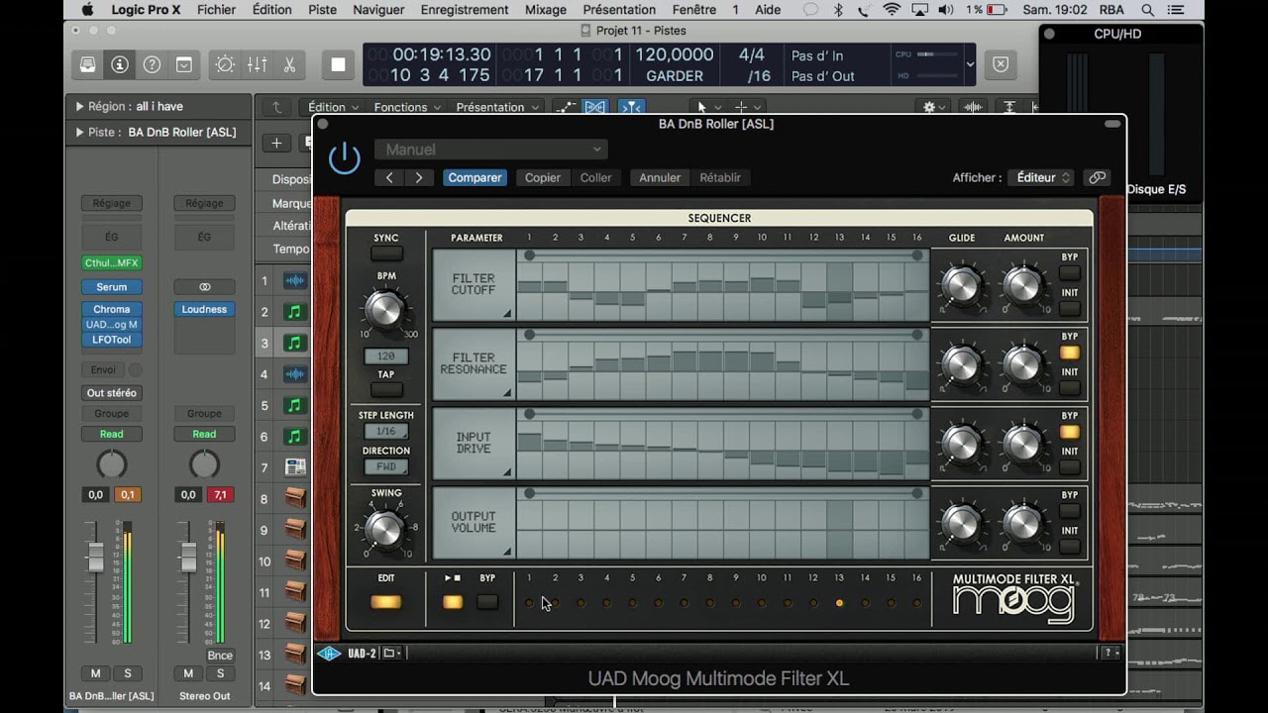Select track 8 piano icon
This screenshot has height=713, width=1268.
(x=294, y=498)
